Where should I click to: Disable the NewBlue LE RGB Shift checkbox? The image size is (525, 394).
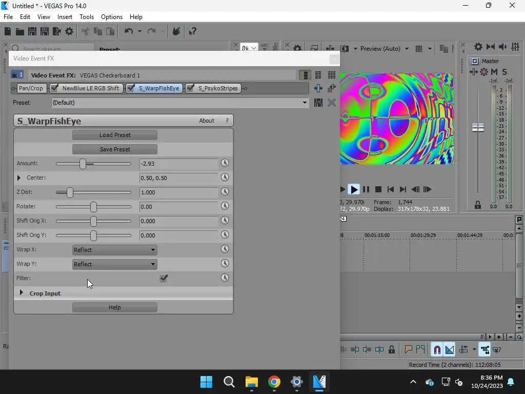[x=54, y=88]
